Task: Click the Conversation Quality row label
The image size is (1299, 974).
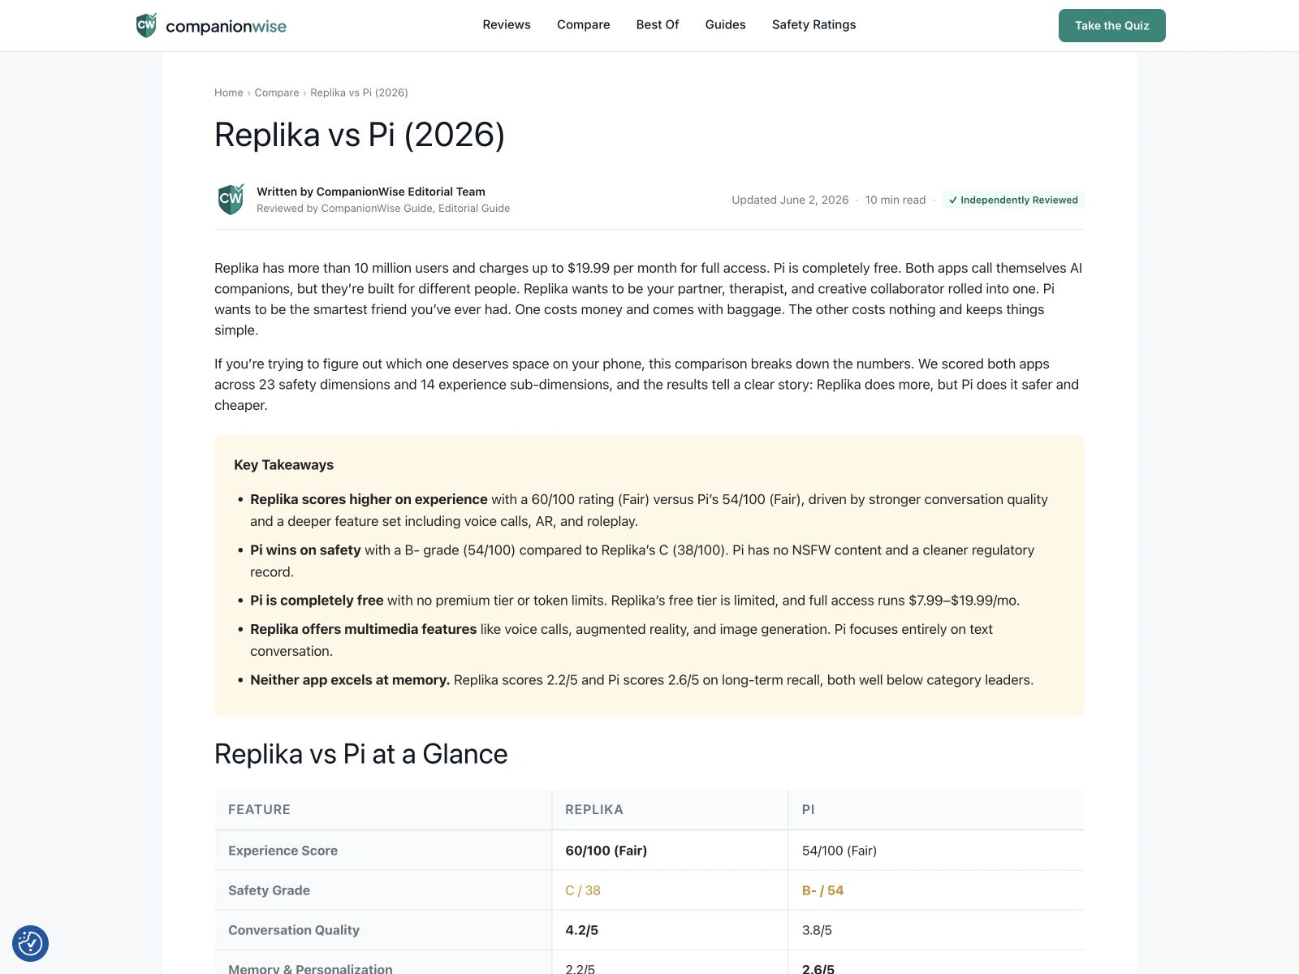Action: tap(294, 930)
